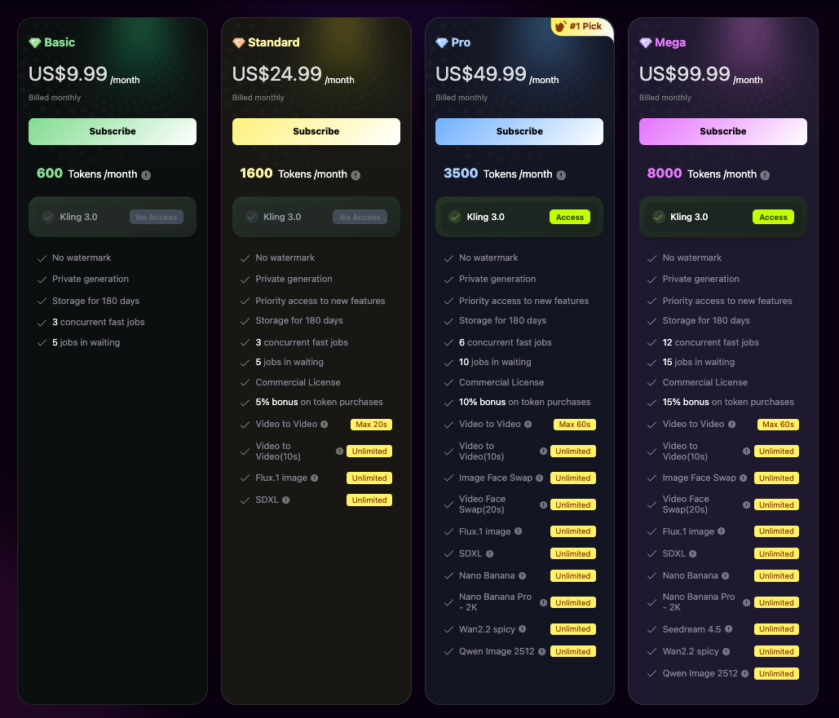The height and width of the screenshot is (718, 839).
Task: Click info icon next to 600 Tokens /month
Action: point(146,175)
